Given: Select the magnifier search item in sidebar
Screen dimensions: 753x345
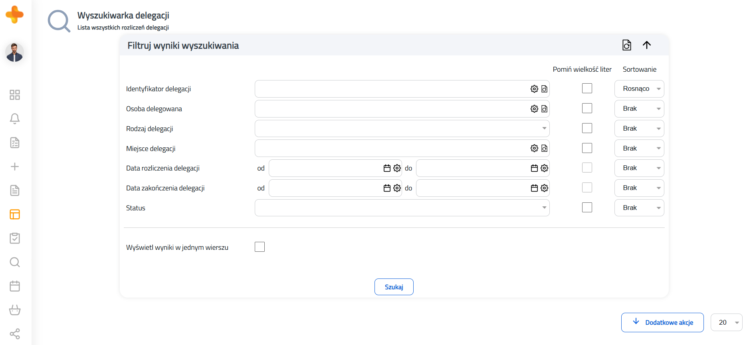Looking at the screenshot, I should click(x=15, y=262).
